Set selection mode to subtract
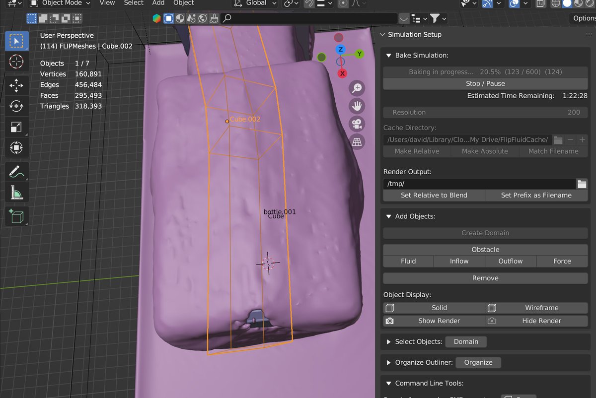Screen dimensions: 596x398 point(55,19)
